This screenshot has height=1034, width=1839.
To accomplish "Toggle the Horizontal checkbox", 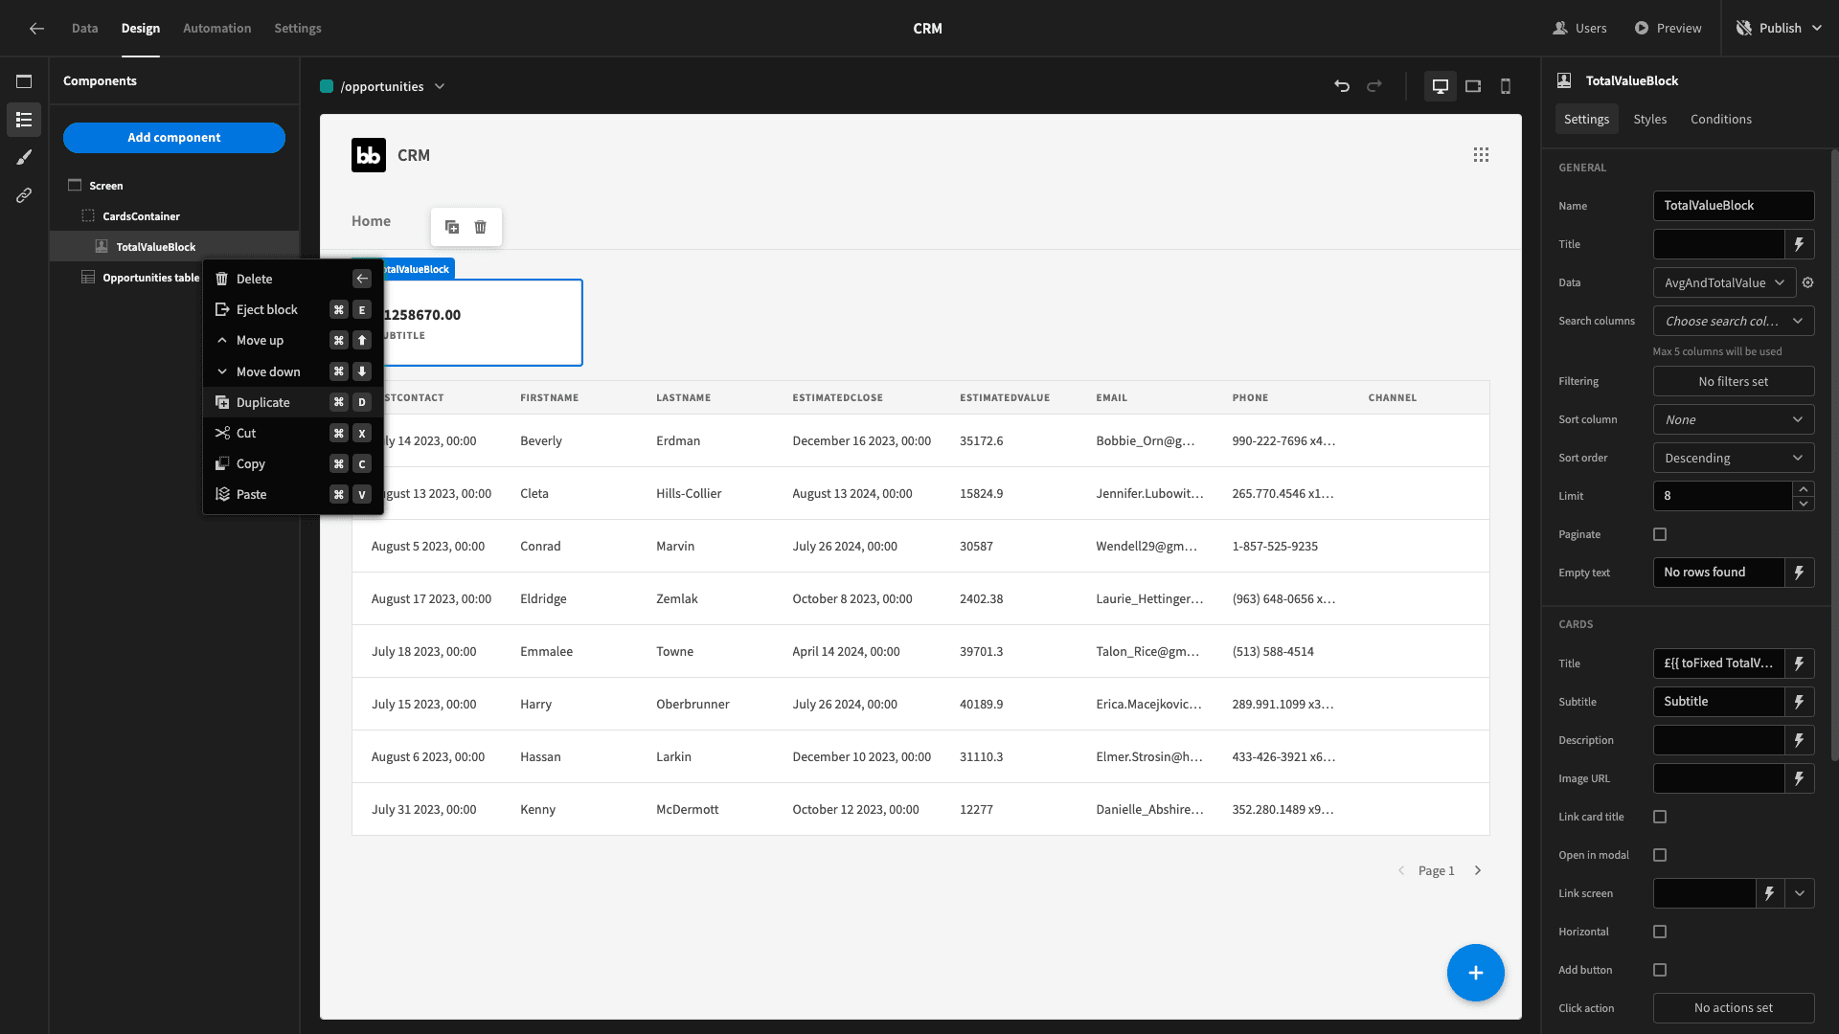I will point(1660,932).
